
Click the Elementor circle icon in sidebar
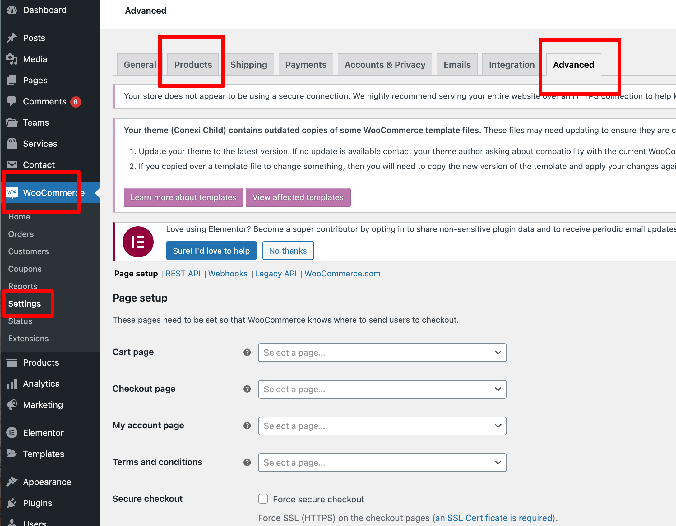[x=12, y=433]
